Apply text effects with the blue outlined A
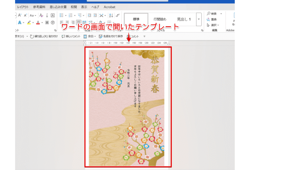Viewport: 284px width, 170px height. coord(20,22)
